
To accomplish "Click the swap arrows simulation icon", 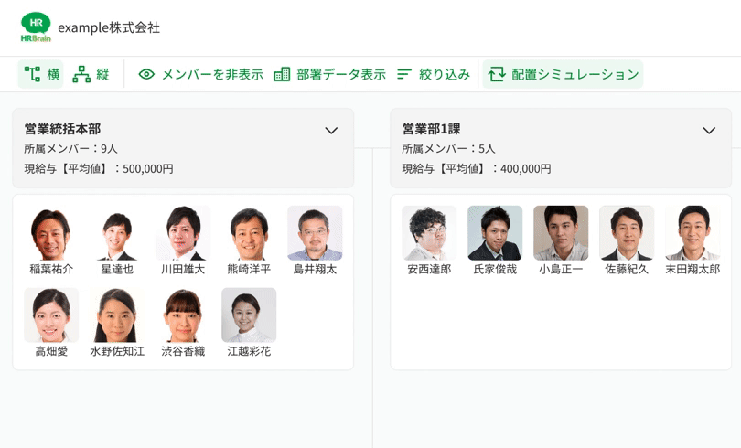I will 497,74.
